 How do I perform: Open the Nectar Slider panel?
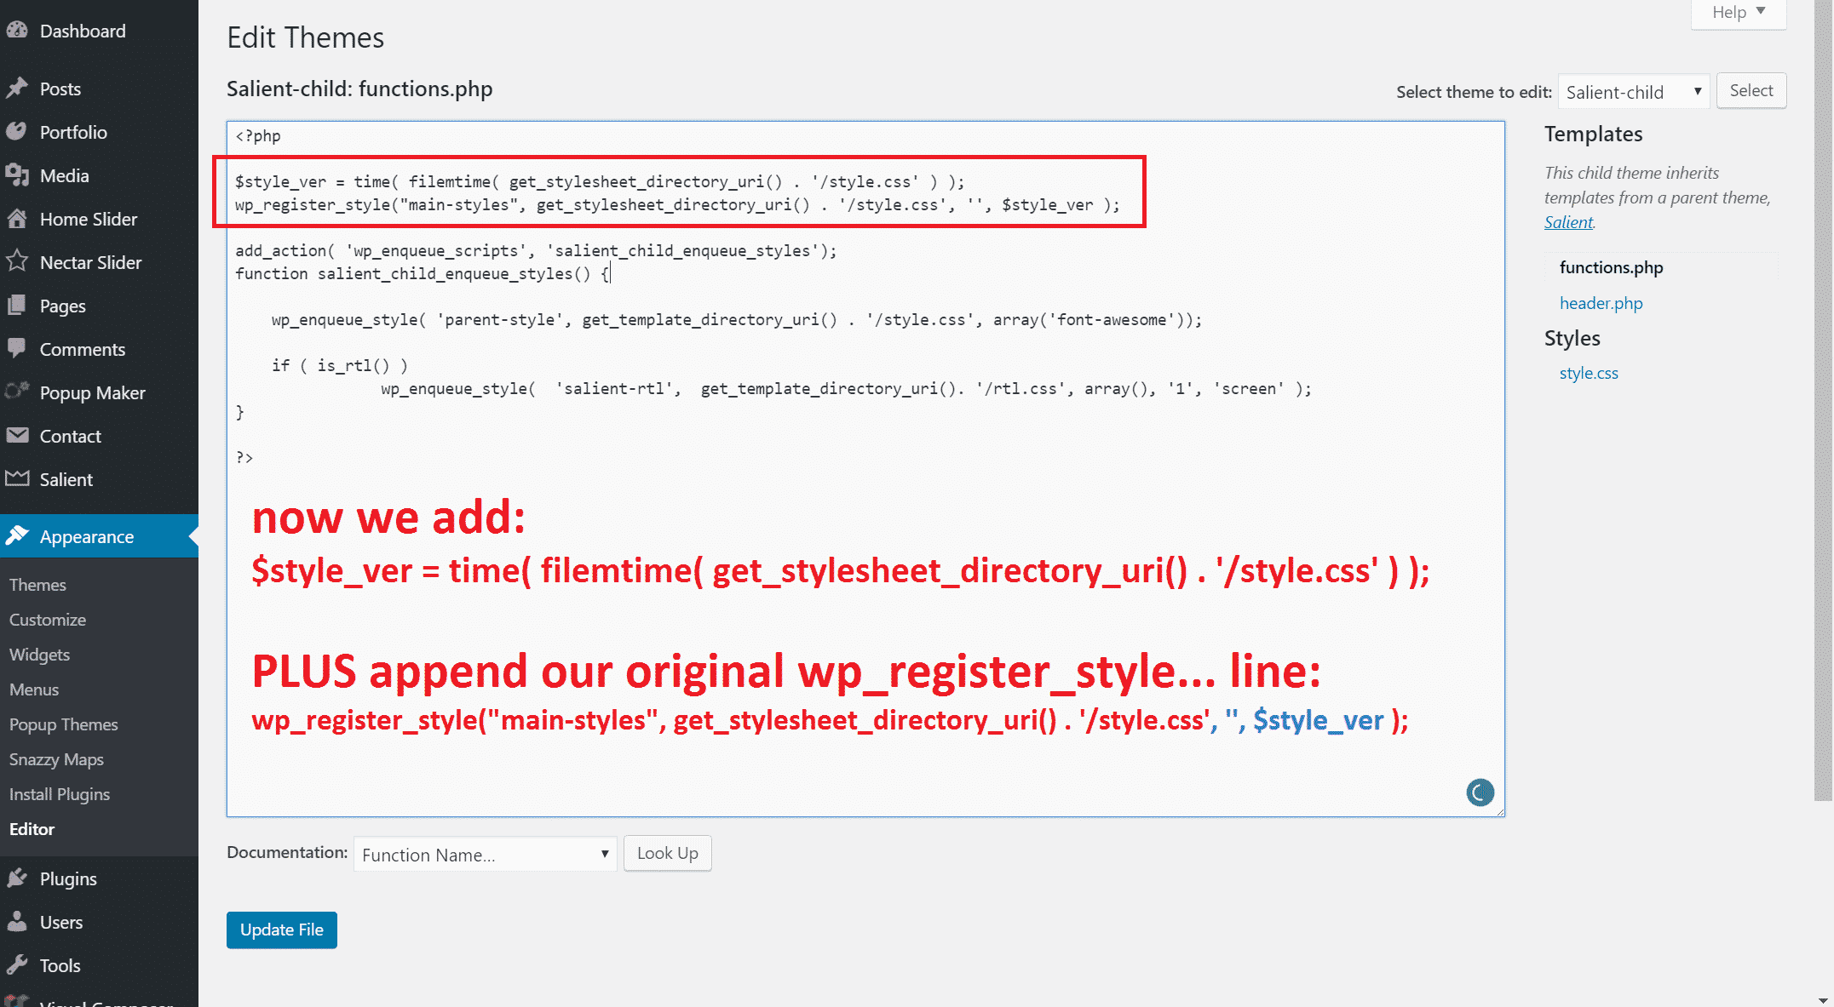point(91,262)
